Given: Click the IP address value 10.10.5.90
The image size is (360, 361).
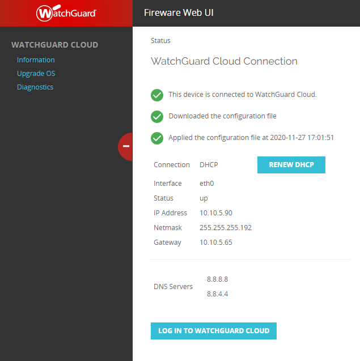Looking at the screenshot, I should 216,213.
